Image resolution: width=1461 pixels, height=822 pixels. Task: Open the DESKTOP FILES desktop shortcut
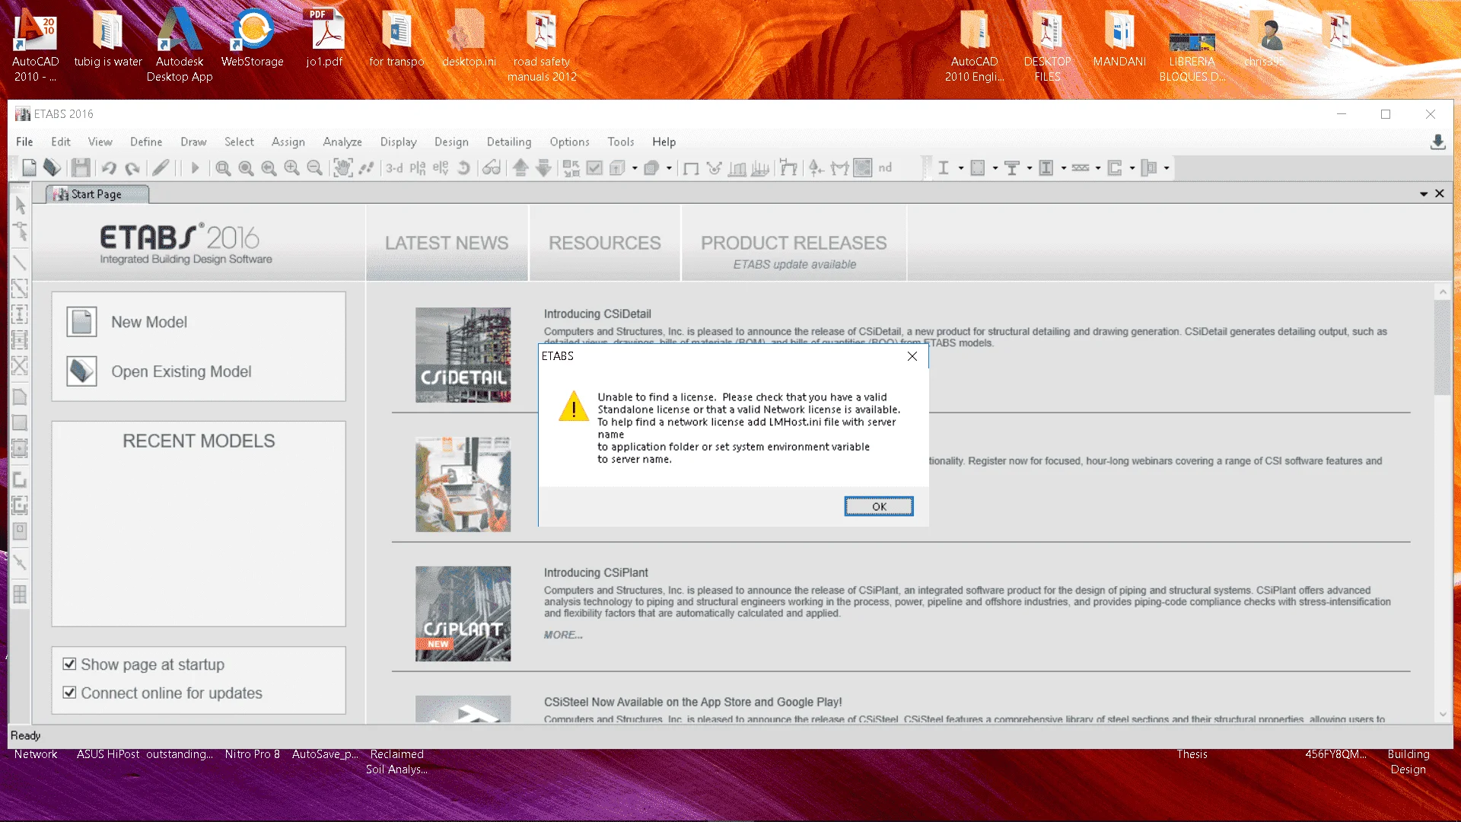pyautogui.click(x=1047, y=46)
